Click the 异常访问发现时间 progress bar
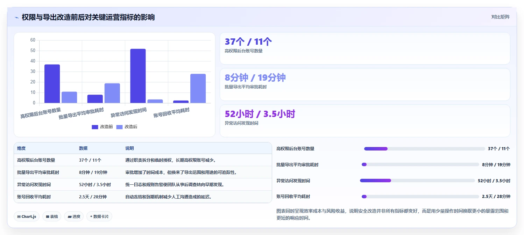This screenshot has width=524, height=235. click(x=417, y=181)
